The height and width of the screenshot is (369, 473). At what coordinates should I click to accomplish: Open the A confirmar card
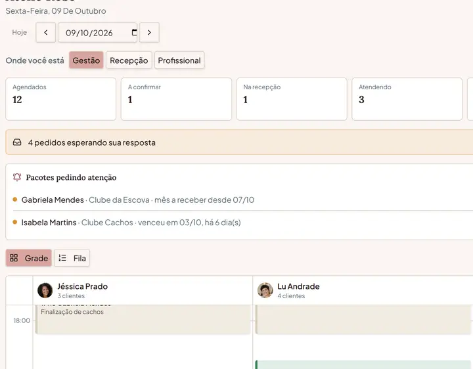[176, 99]
